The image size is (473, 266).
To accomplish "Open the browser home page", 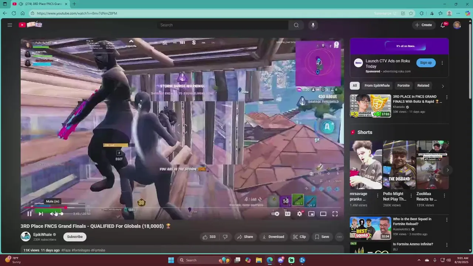I will (23, 13).
